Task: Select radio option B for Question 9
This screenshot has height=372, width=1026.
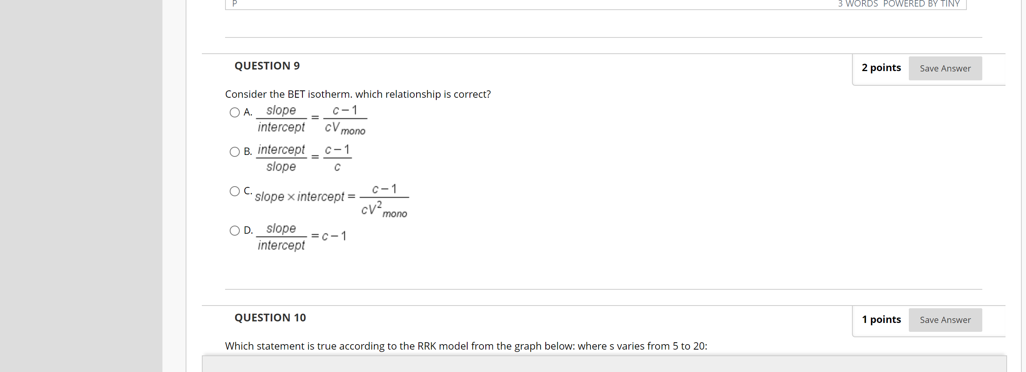Action: tap(235, 152)
